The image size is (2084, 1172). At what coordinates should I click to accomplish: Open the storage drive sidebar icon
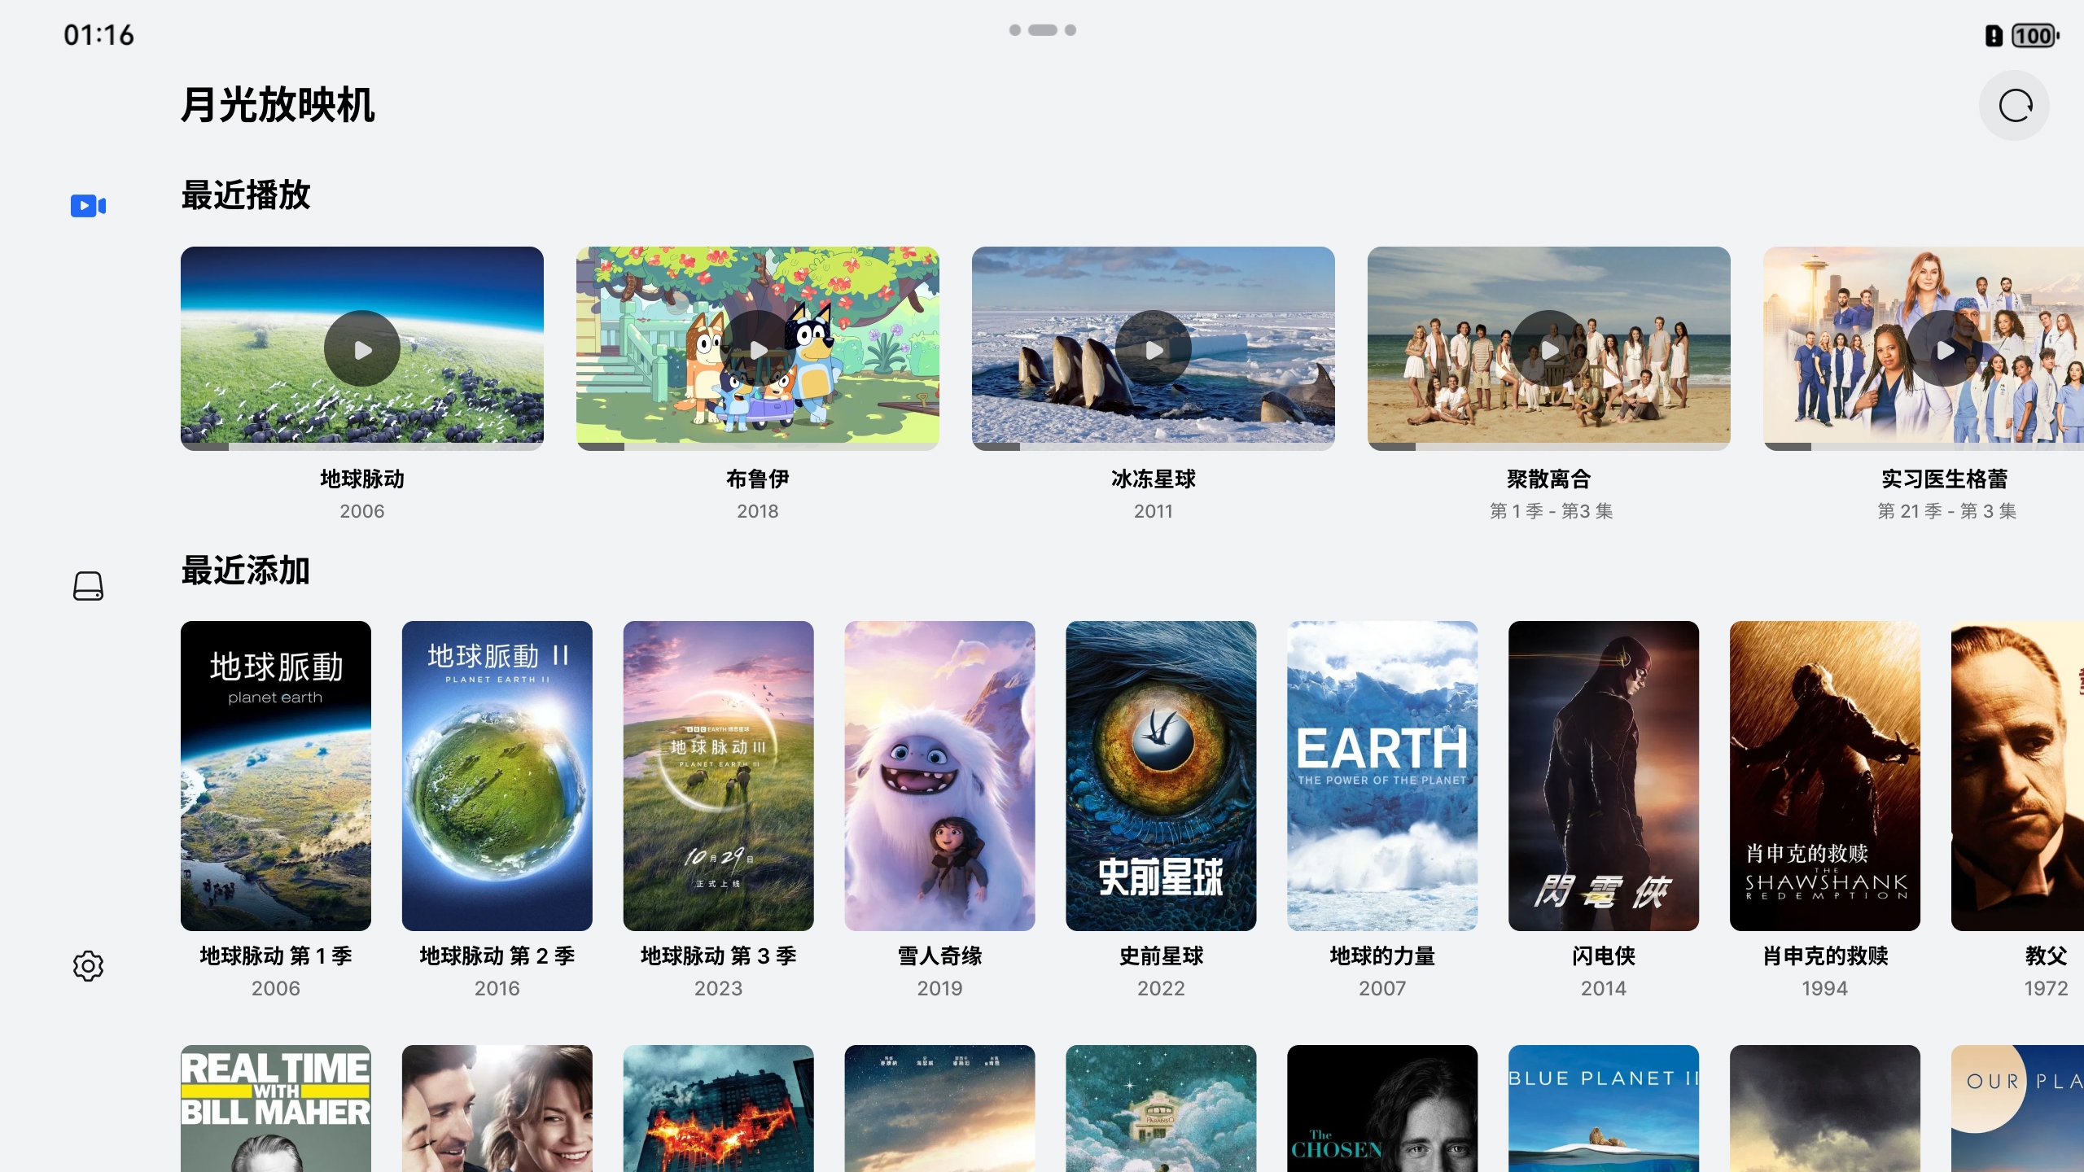[x=88, y=586]
